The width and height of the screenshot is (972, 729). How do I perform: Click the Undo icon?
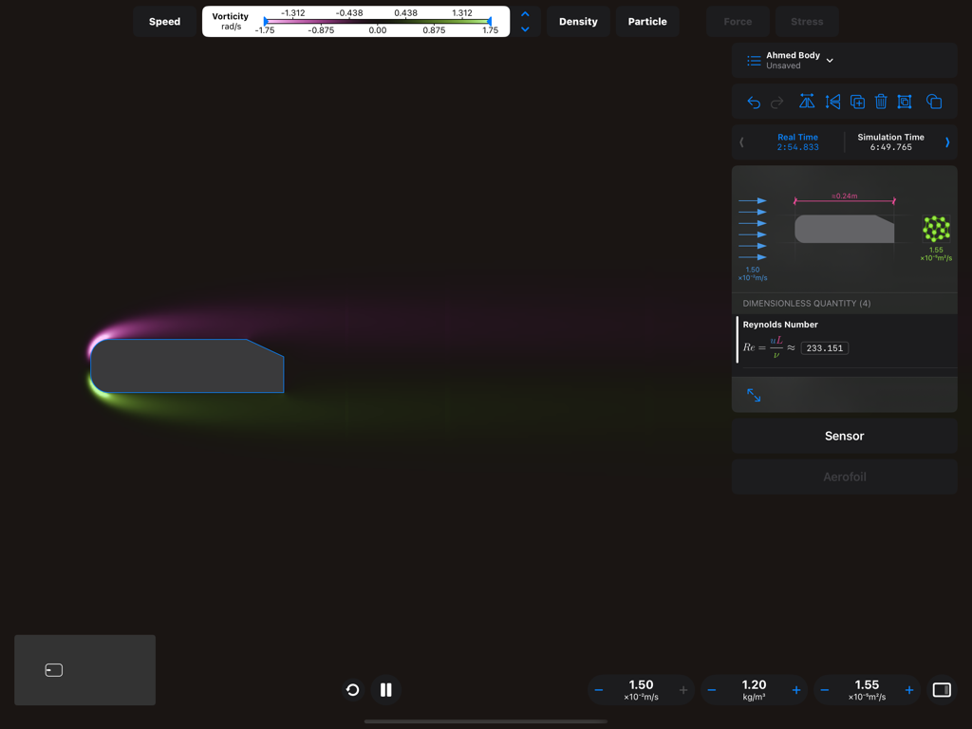point(754,102)
